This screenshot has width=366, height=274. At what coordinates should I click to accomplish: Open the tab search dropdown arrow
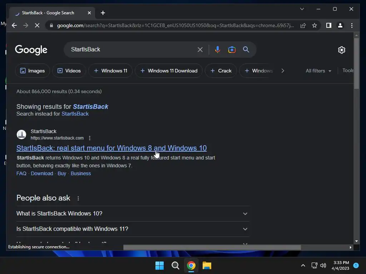(x=302, y=9)
